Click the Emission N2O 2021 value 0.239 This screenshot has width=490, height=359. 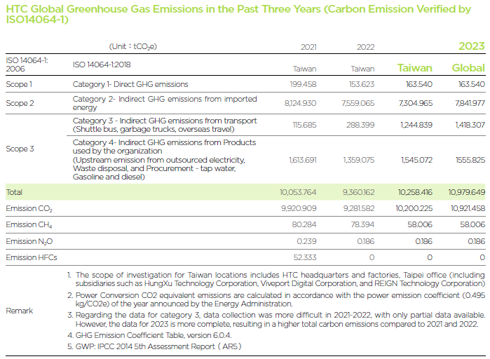(x=306, y=241)
